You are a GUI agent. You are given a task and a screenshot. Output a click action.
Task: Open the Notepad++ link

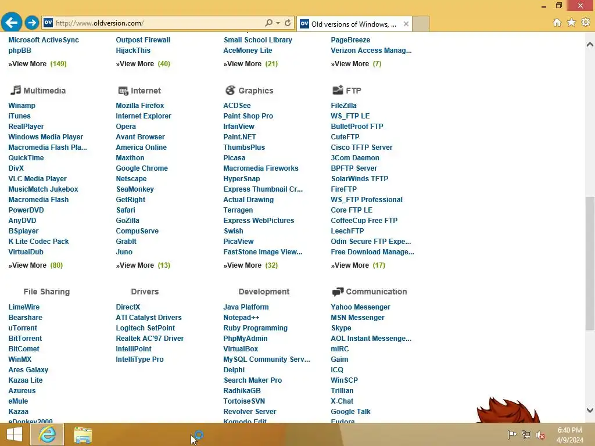point(241,318)
